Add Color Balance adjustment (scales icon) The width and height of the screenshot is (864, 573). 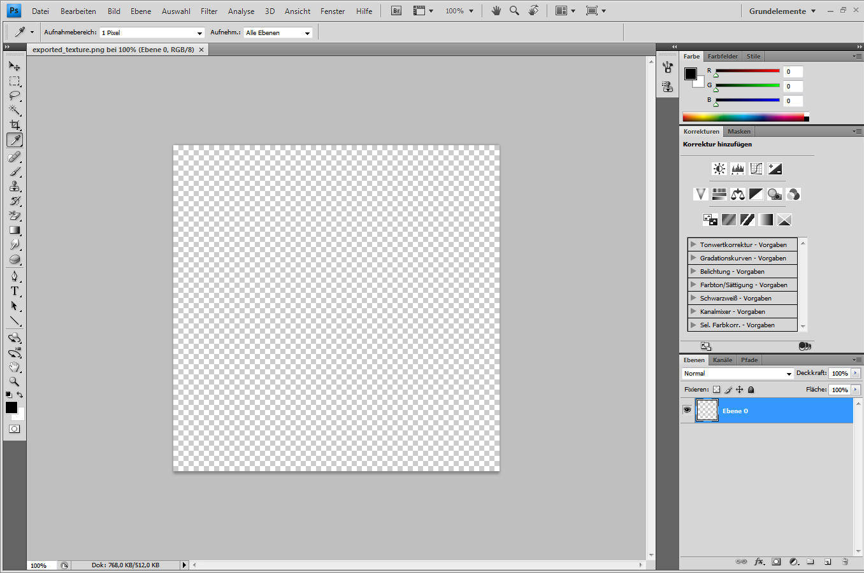click(738, 194)
